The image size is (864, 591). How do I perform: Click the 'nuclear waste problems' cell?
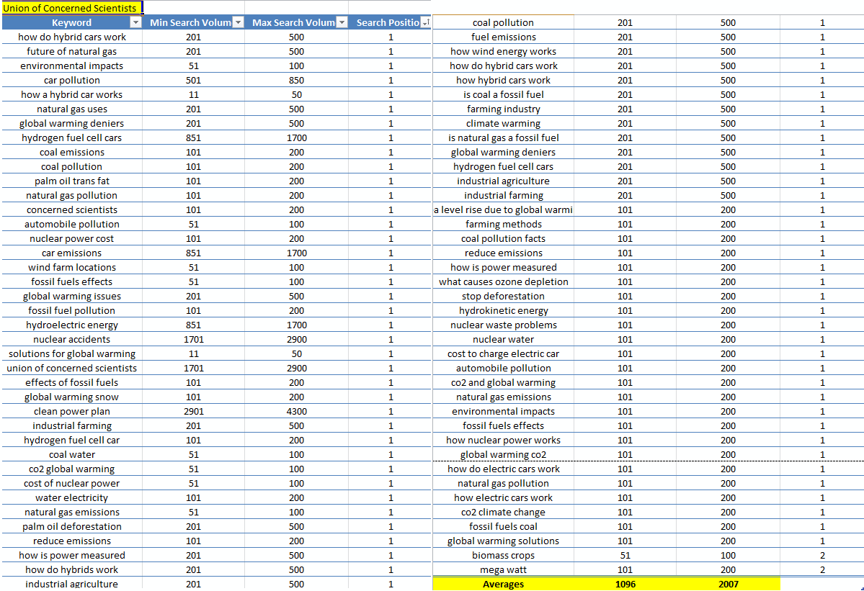(x=503, y=325)
